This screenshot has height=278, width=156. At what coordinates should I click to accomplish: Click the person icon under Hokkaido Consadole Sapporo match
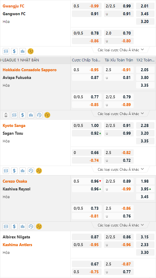click(6, 115)
